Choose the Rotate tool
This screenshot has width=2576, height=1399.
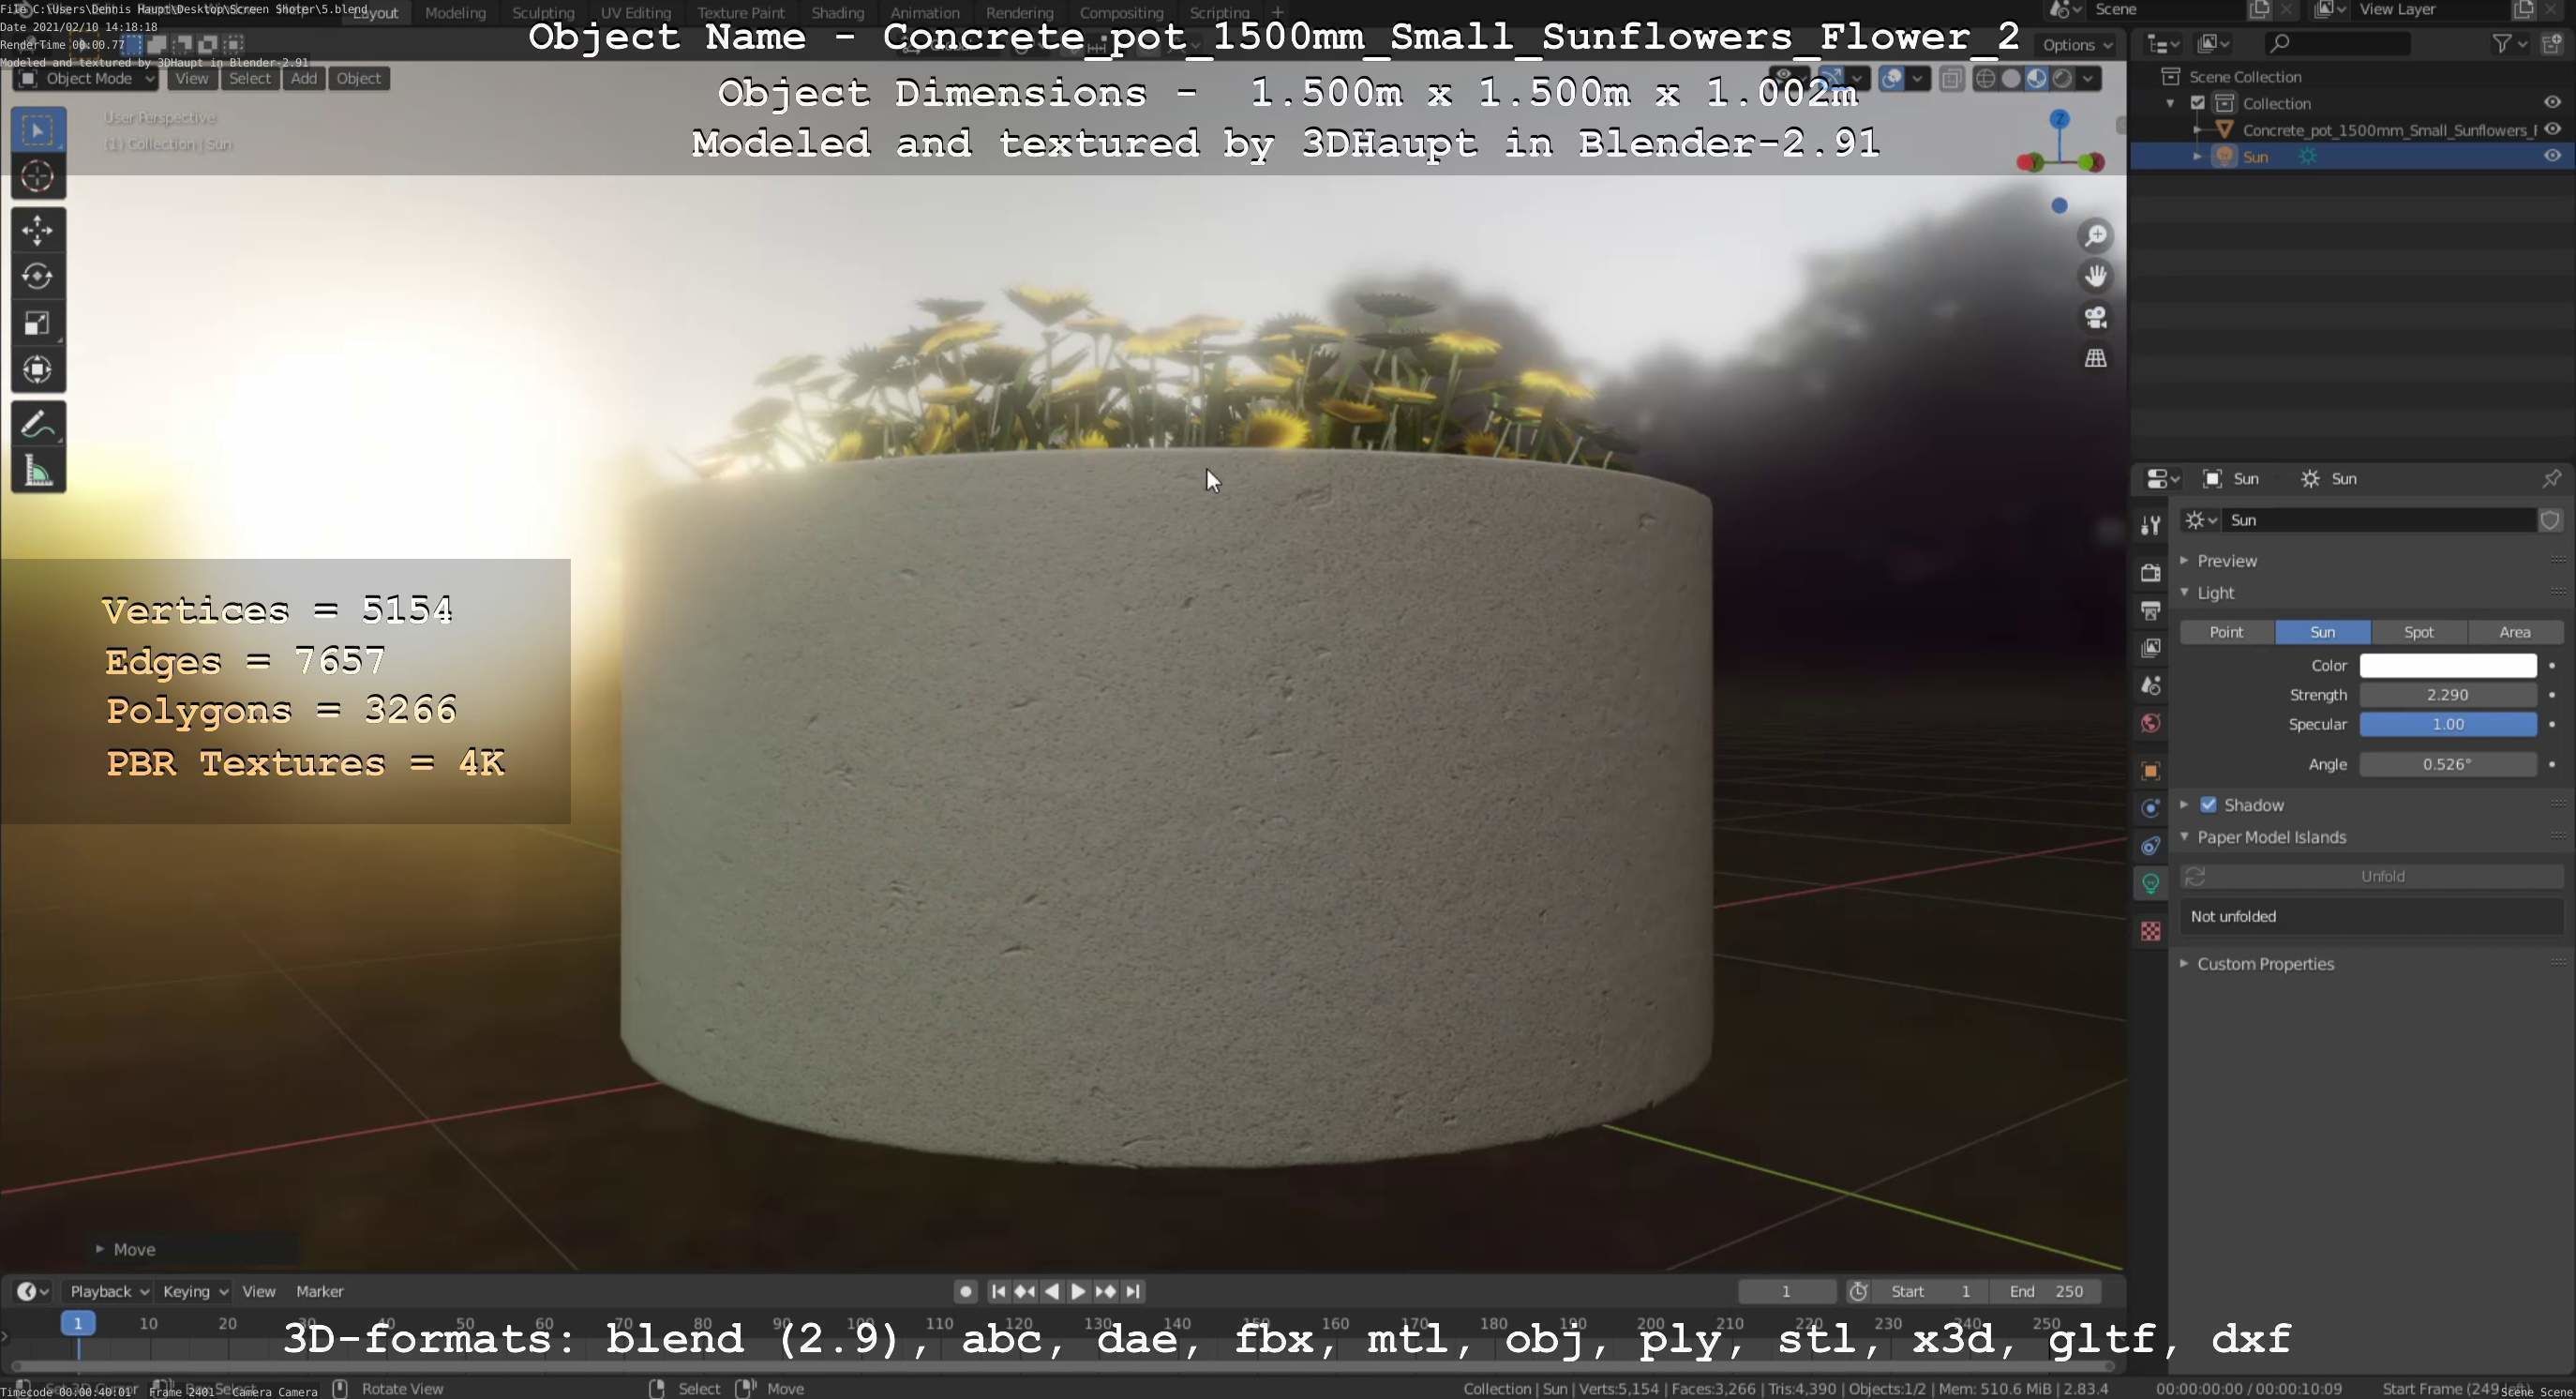[x=38, y=277]
